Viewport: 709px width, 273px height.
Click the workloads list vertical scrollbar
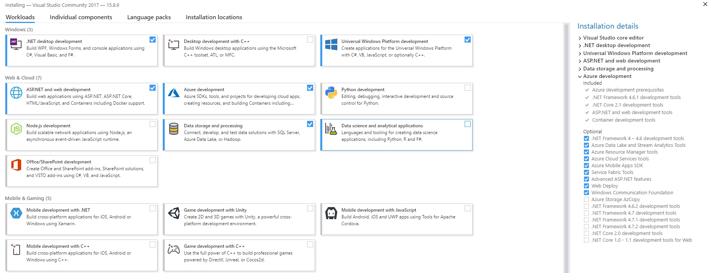[x=566, y=148]
